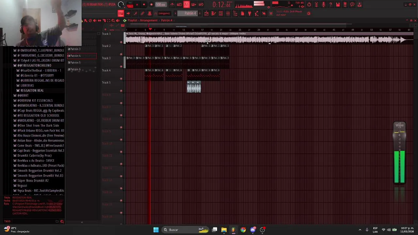Viewport: 418px width, 235px height.
Task: Click the hat-shaped icon left of the snap selector
Action: tap(150, 13)
